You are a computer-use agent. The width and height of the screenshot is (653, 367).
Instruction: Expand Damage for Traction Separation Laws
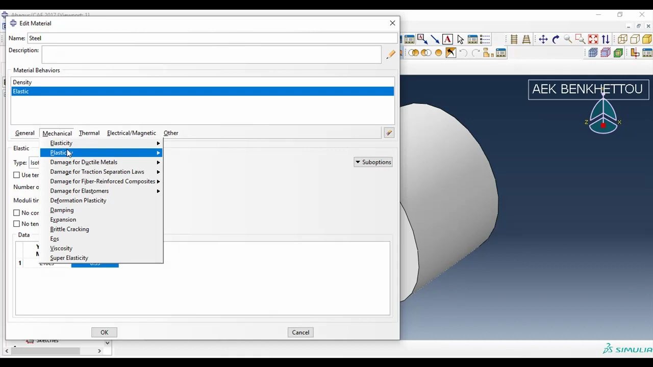pos(101,172)
